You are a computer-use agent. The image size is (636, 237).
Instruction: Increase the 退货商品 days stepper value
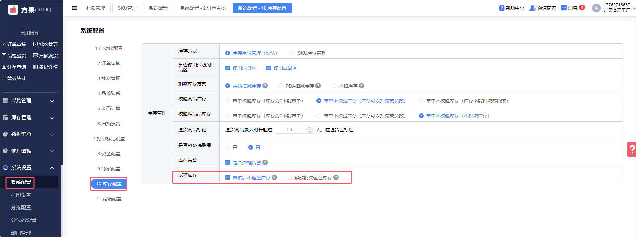point(310,128)
